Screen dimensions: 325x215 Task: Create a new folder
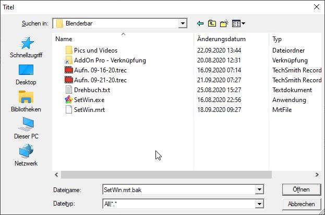tap(225, 23)
